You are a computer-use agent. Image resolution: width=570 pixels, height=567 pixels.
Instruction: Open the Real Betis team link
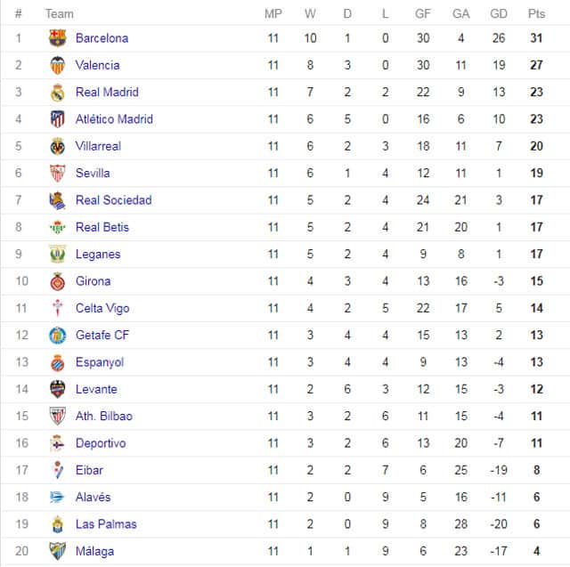point(102,227)
